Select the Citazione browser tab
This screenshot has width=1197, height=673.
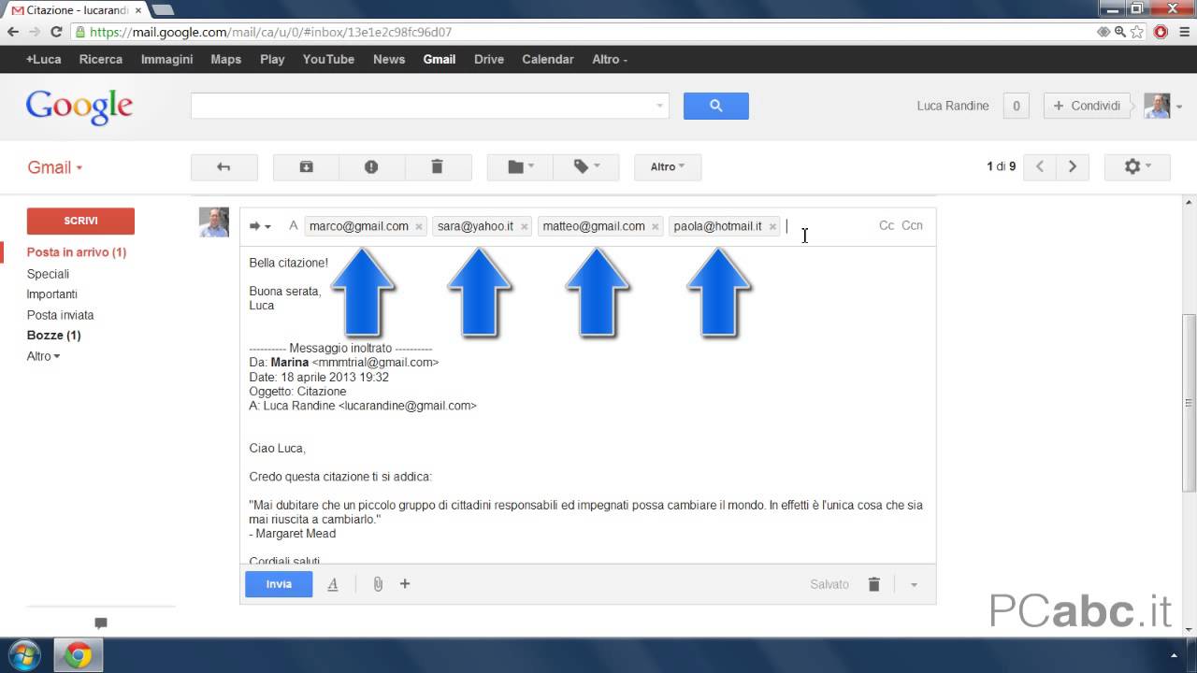click(76, 10)
